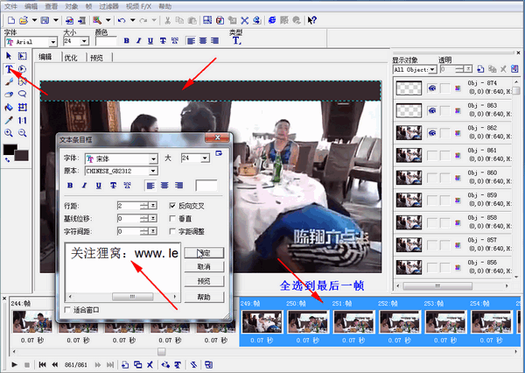Click the dialog text color swatch

[x=206, y=186]
